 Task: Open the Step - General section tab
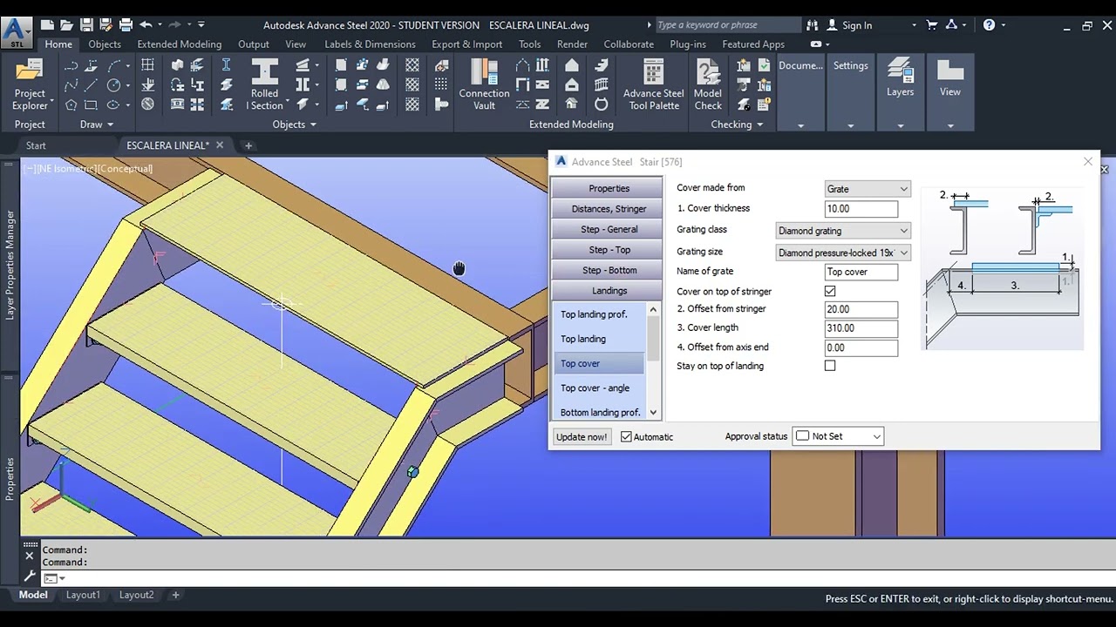pos(609,229)
